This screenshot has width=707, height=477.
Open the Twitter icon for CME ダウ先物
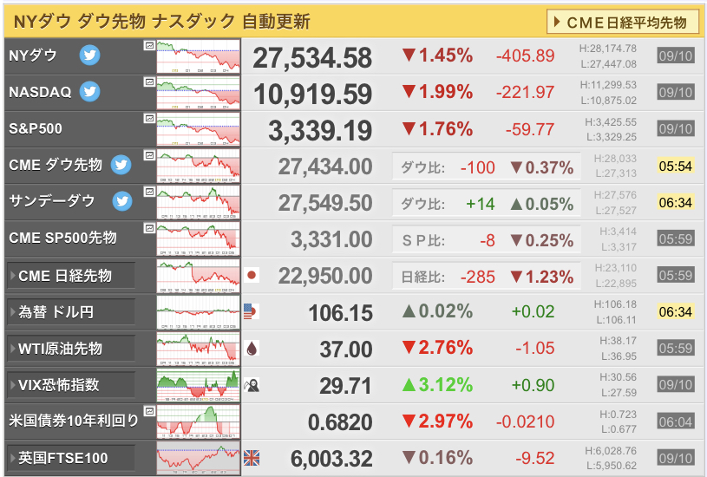(x=121, y=165)
